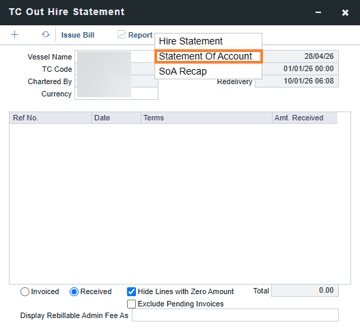
Task: Click the TC Code label
Action: tap(57, 69)
